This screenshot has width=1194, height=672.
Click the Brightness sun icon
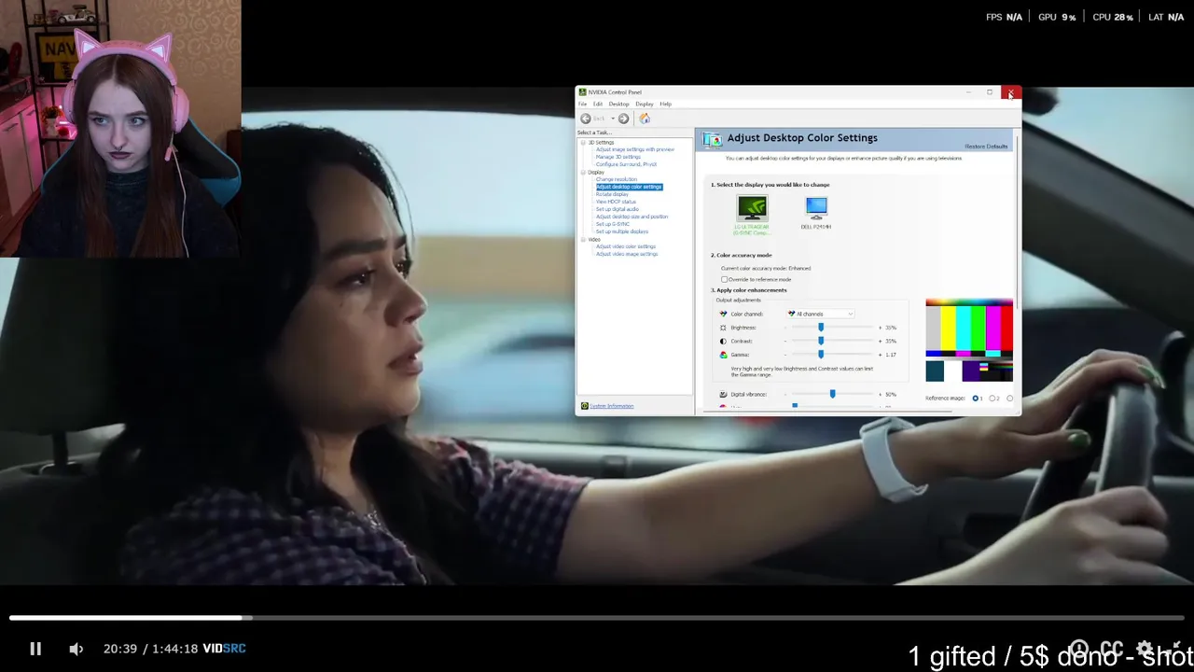[x=723, y=328]
